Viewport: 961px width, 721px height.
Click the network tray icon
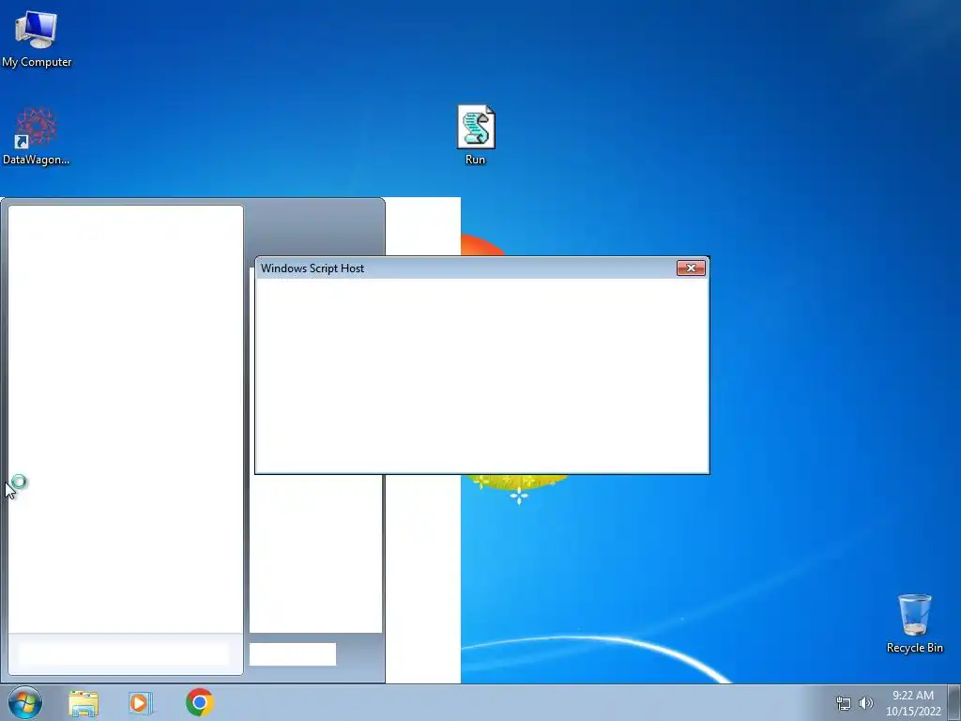tap(844, 703)
